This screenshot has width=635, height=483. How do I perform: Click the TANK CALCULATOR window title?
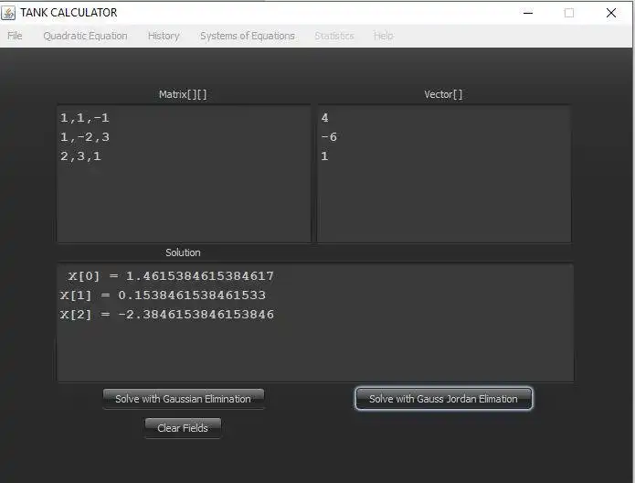(69, 13)
